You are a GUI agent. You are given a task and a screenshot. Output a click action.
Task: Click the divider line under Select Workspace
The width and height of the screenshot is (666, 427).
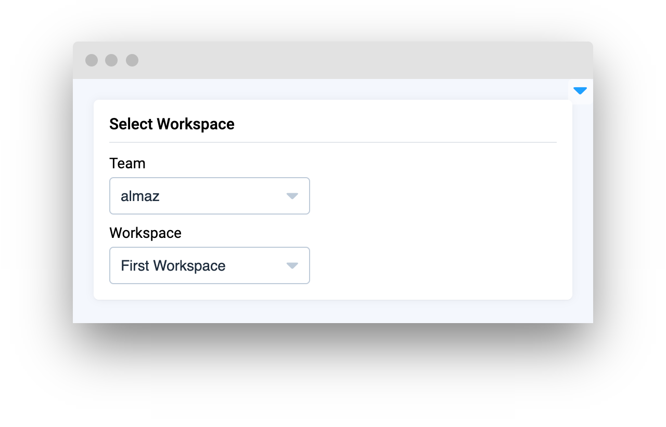tap(333, 142)
